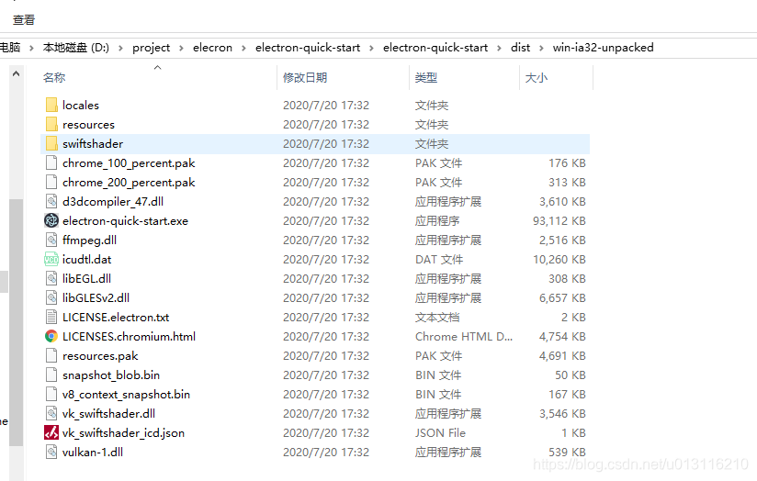
Task: Click the navigation pane scrollbar thumb
Action: tap(16, 322)
